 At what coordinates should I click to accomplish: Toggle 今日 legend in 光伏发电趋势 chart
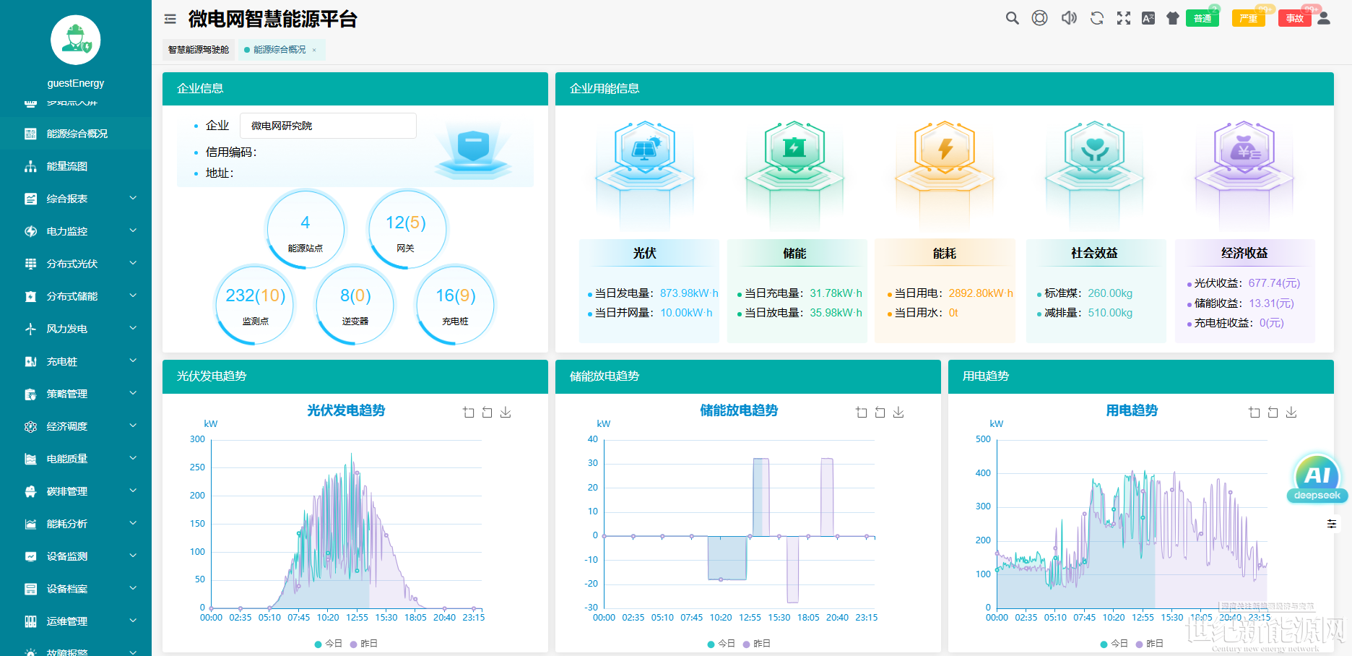click(x=329, y=644)
